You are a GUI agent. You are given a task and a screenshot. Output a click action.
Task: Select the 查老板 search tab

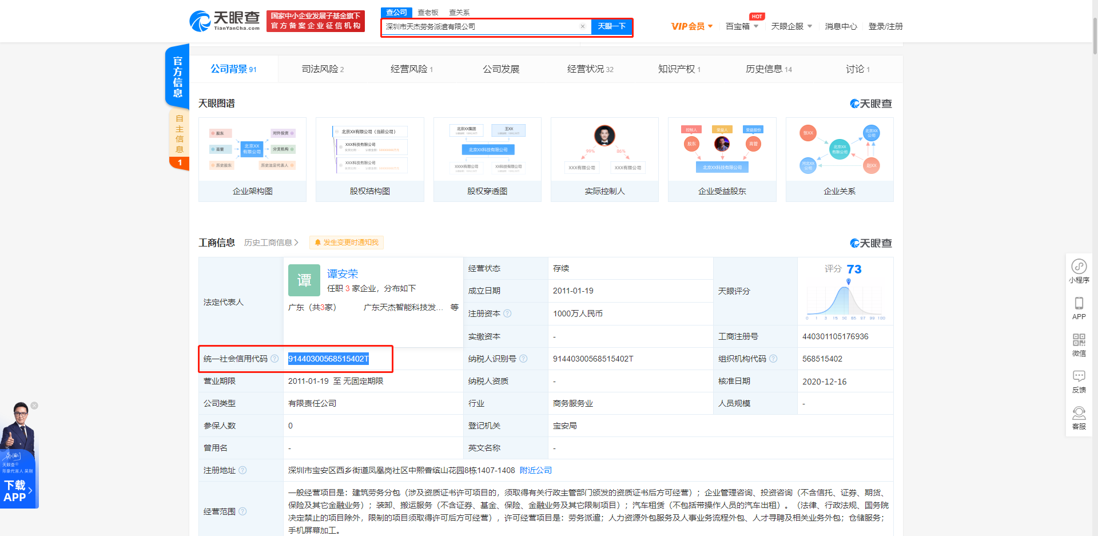pyautogui.click(x=428, y=12)
